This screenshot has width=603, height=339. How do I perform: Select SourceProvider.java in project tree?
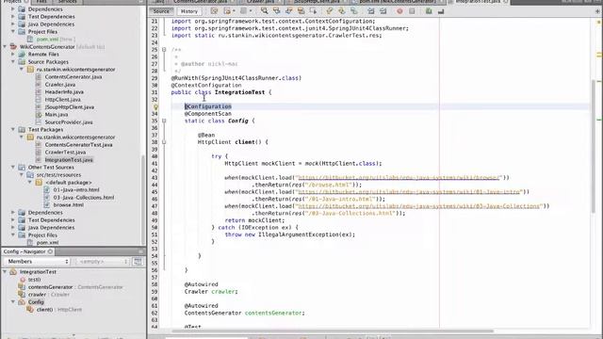(69, 122)
